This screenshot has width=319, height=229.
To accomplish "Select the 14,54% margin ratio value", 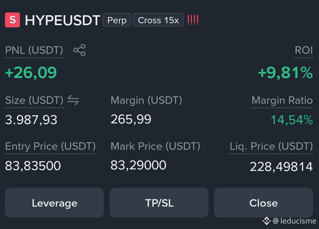I will point(292,120).
